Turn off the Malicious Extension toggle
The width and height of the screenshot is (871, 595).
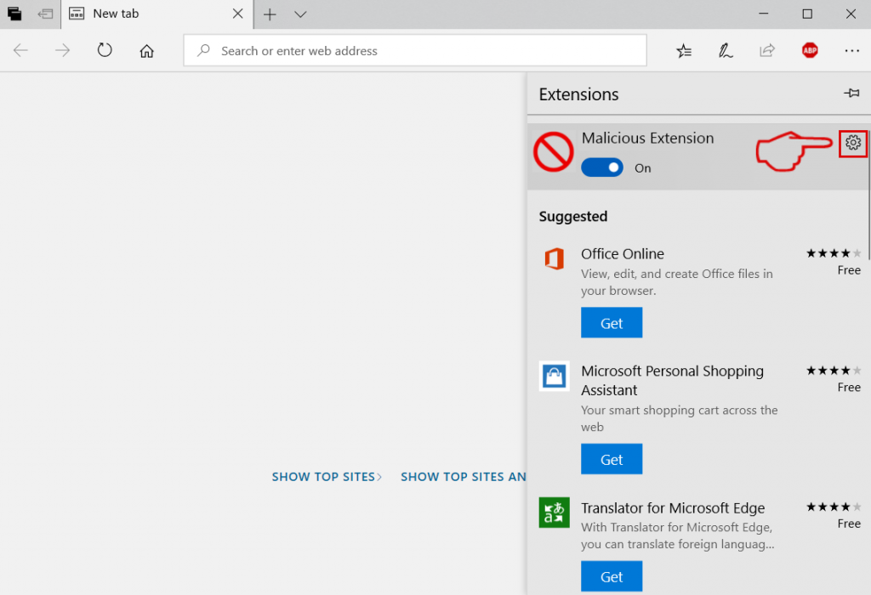602,167
